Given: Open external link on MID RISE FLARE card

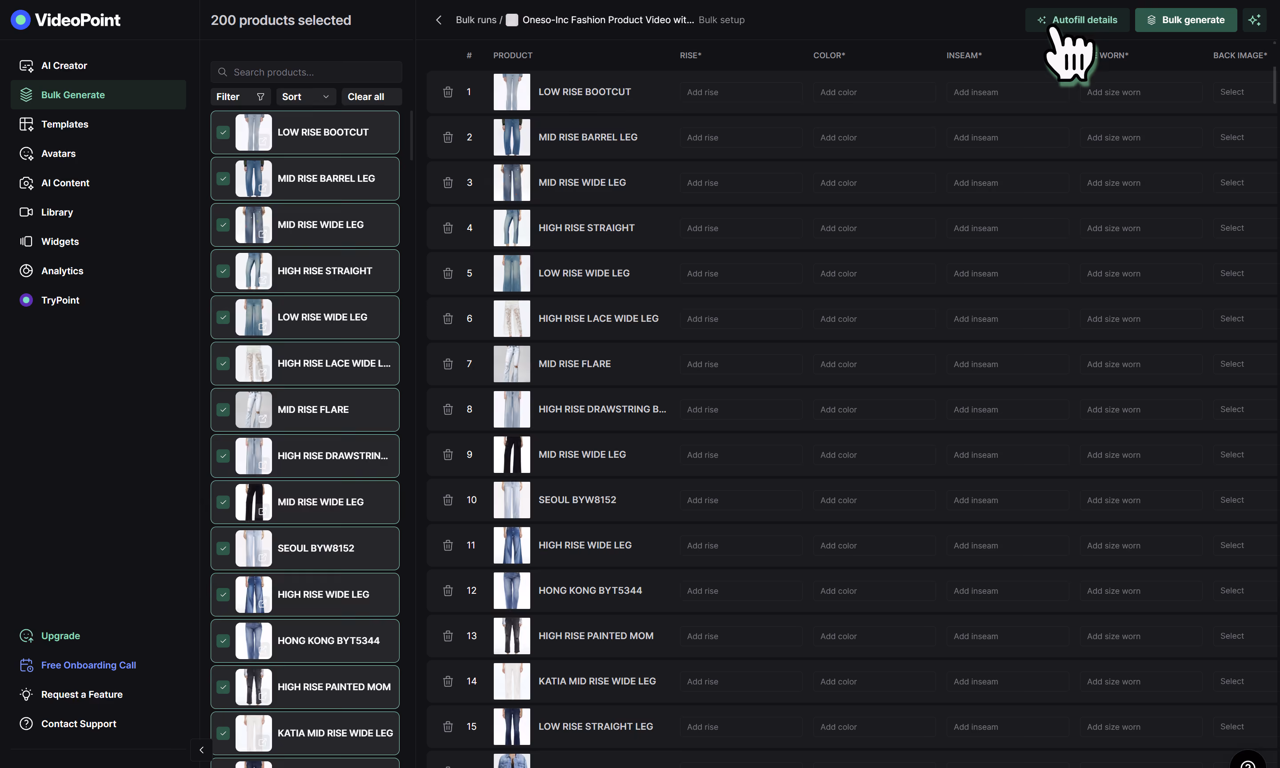Looking at the screenshot, I should click(263, 419).
